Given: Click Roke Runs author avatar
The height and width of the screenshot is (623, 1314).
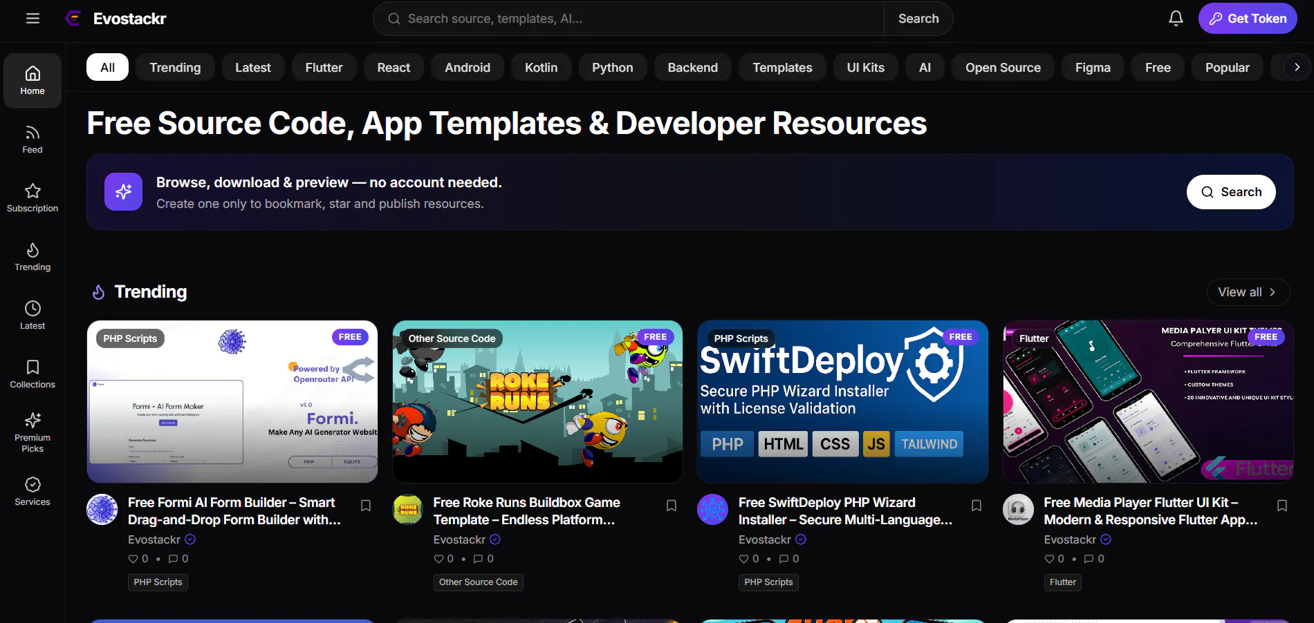Looking at the screenshot, I should pyautogui.click(x=407, y=510).
